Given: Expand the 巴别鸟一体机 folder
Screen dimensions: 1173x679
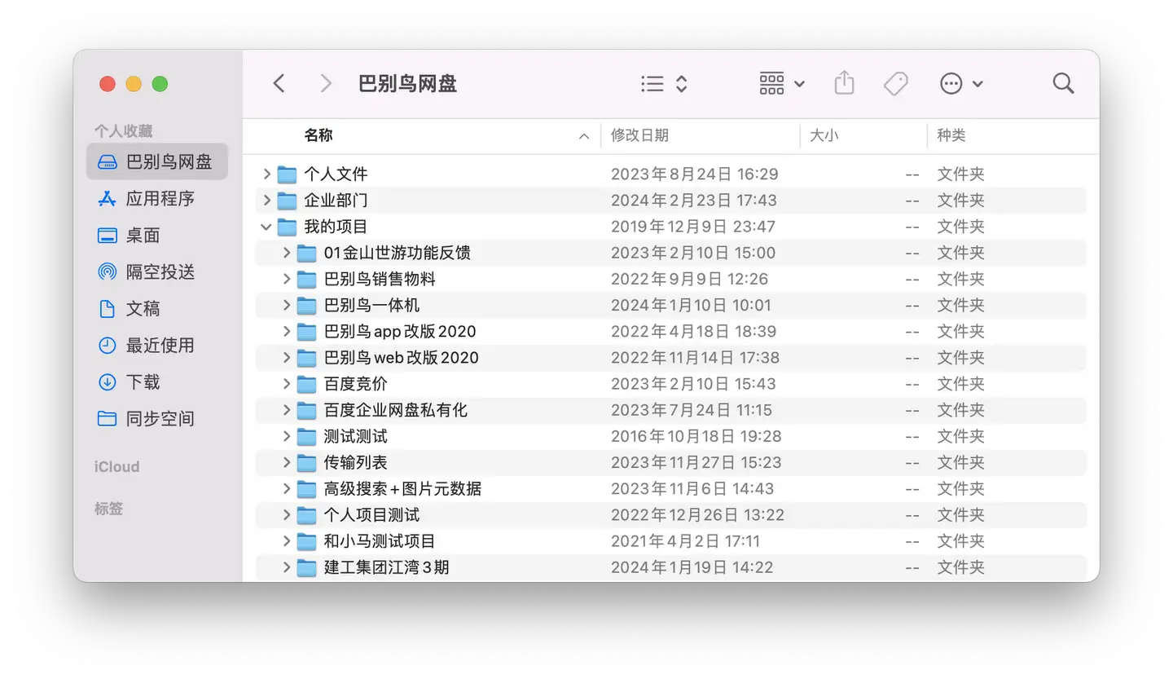Looking at the screenshot, I should coord(286,305).
